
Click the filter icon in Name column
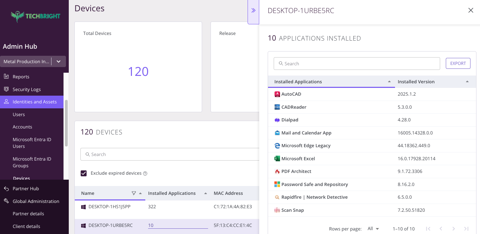134,193
